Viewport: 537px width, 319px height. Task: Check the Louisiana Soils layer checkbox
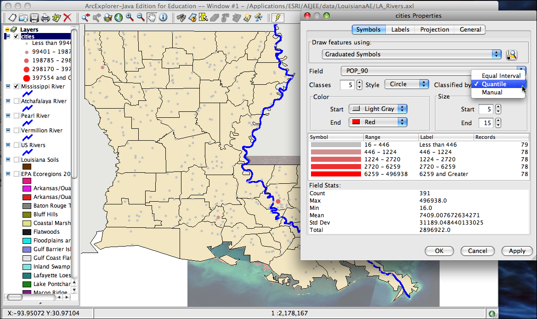(17, 159)
